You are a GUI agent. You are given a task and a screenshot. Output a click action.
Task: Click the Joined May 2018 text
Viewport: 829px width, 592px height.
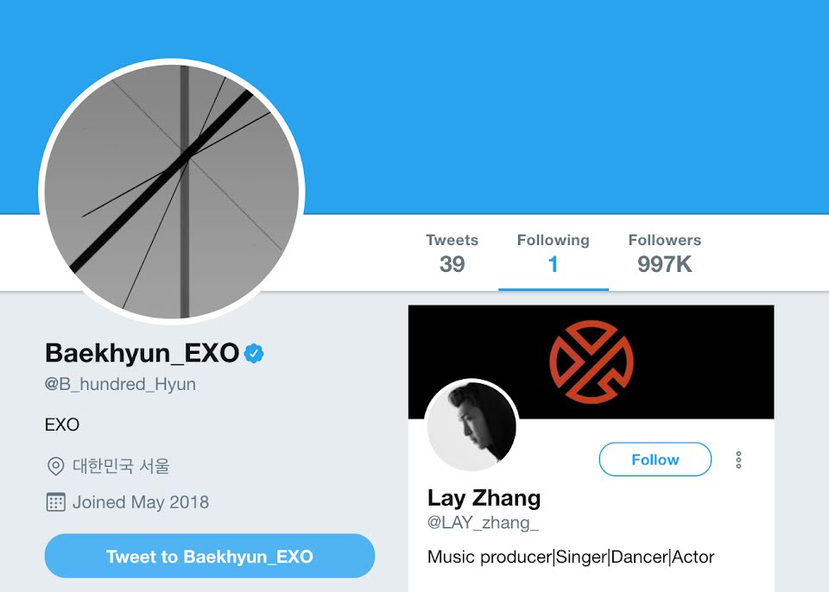(141, 502)
